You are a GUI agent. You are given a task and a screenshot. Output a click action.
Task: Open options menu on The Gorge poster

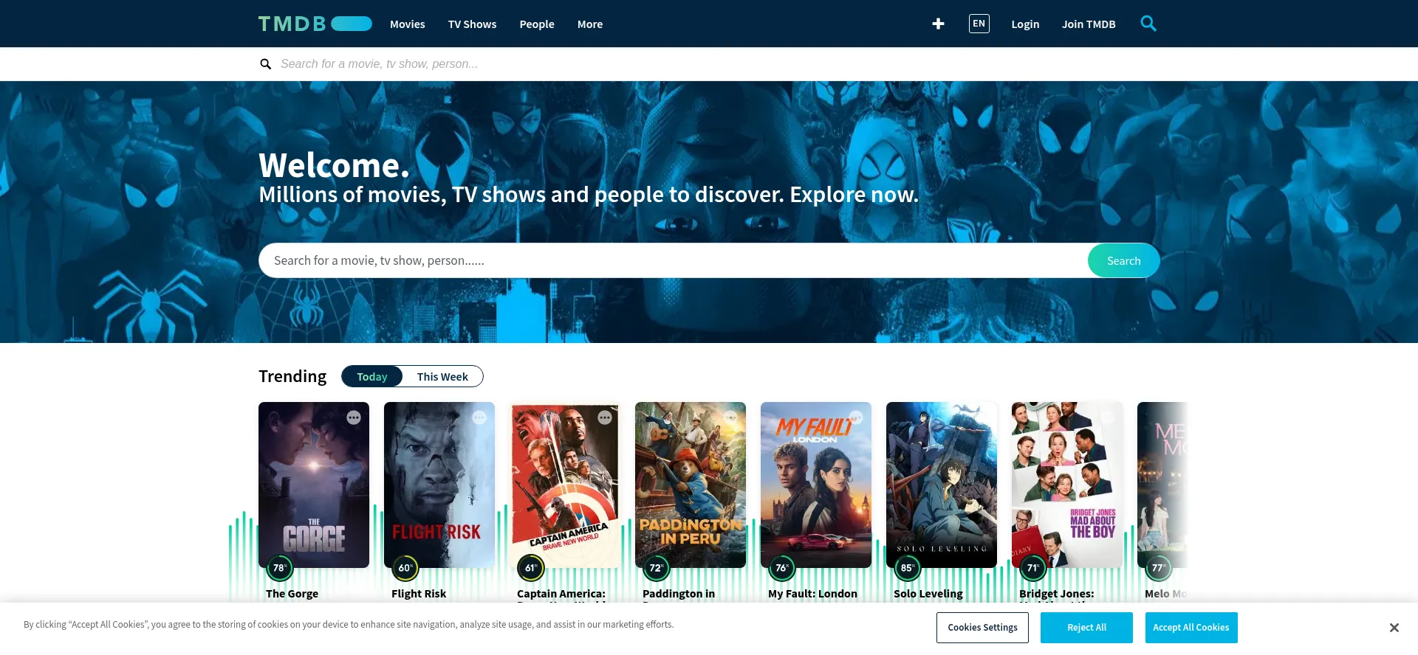[x=354, y=417]
